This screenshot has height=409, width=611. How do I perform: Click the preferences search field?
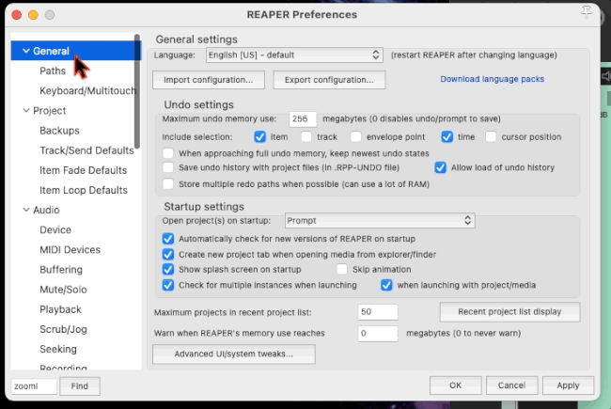(x=34, y=386)
